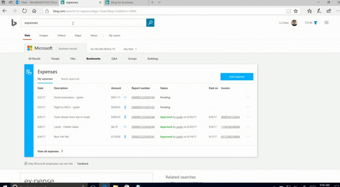Select the People business results tab

pyautogui.click(x=55, y=59)
